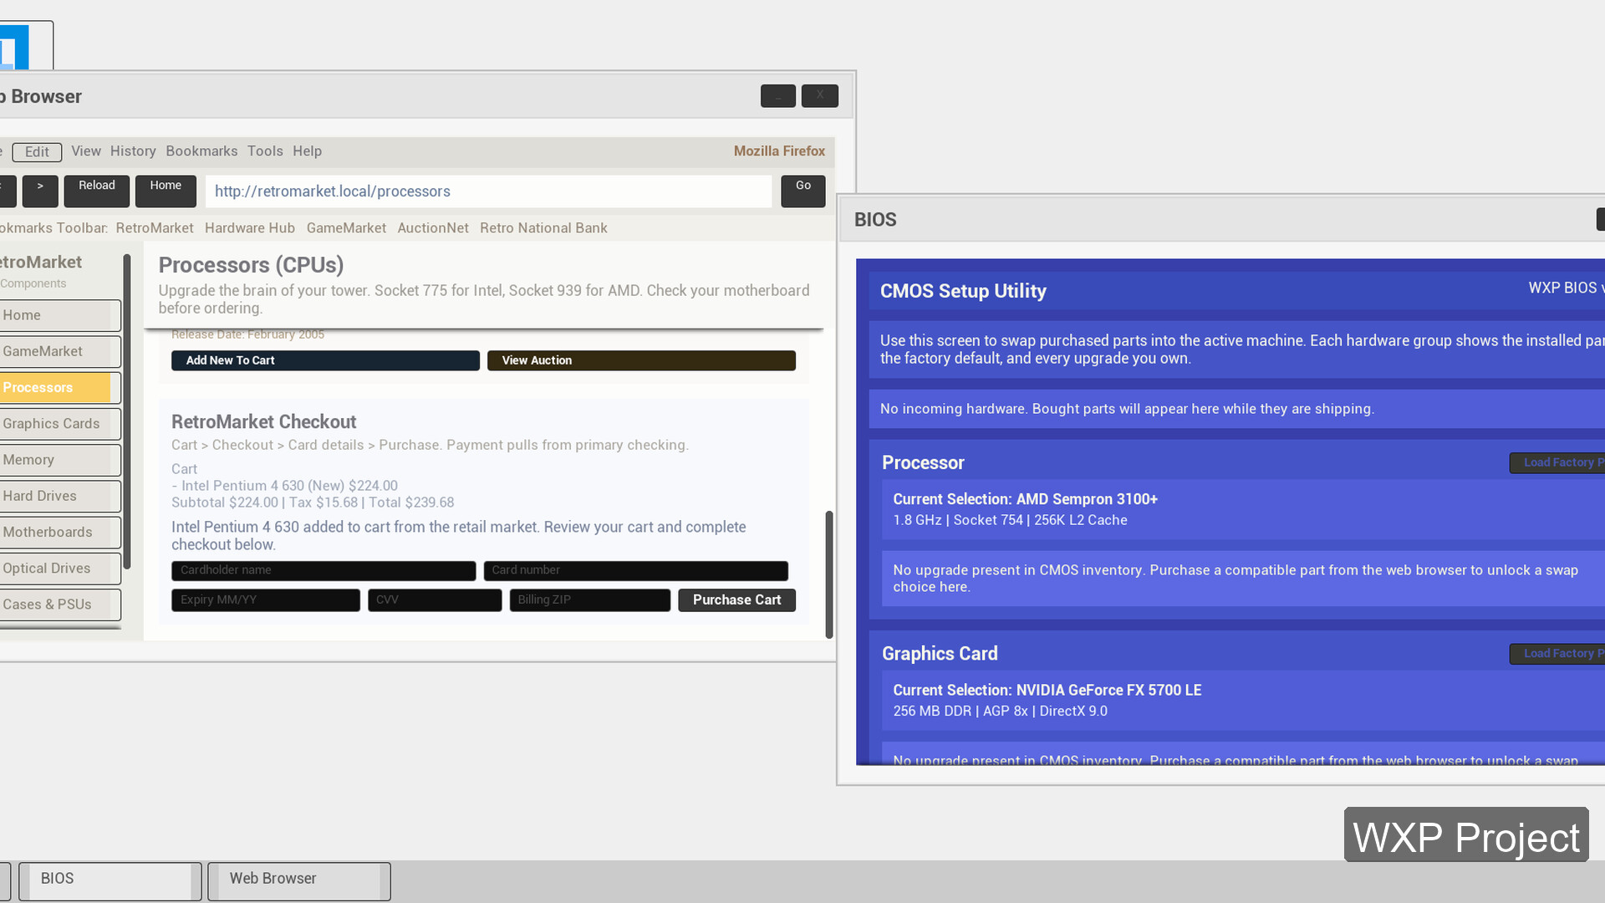This screenshot has height=903, width=1605.
Task: Switch to BIOS in the taskbar
Action: 110,880
